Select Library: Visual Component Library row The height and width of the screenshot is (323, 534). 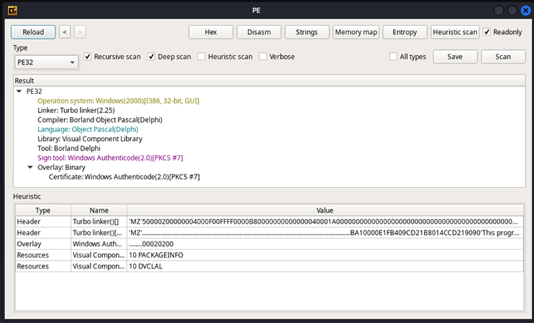pyautogui.click(x=90, y=139)
